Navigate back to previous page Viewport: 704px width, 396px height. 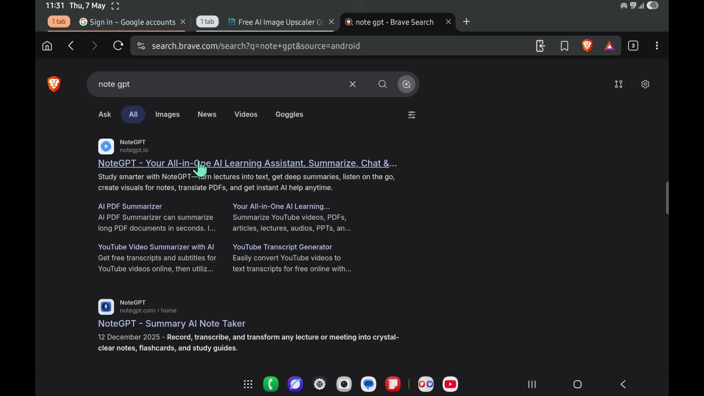[71, 46]
